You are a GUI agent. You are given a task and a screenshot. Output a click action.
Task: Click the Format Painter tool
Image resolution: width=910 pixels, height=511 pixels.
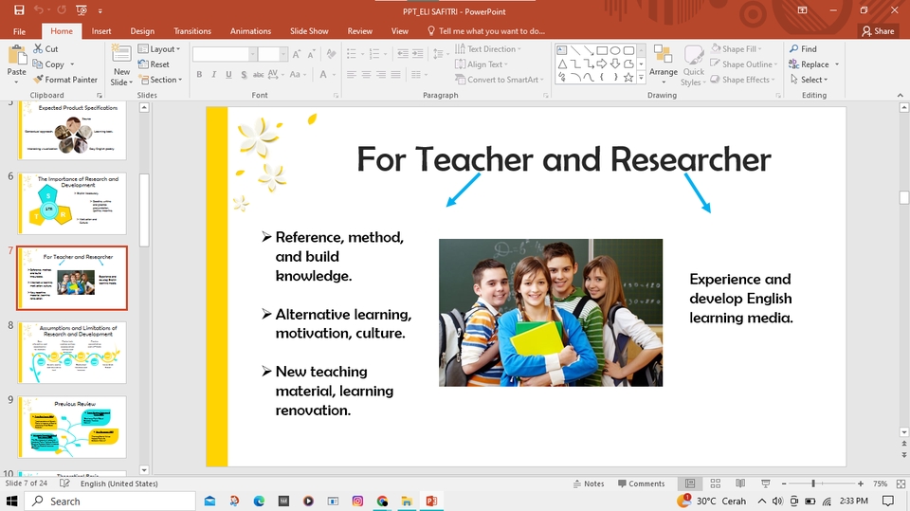64,80
